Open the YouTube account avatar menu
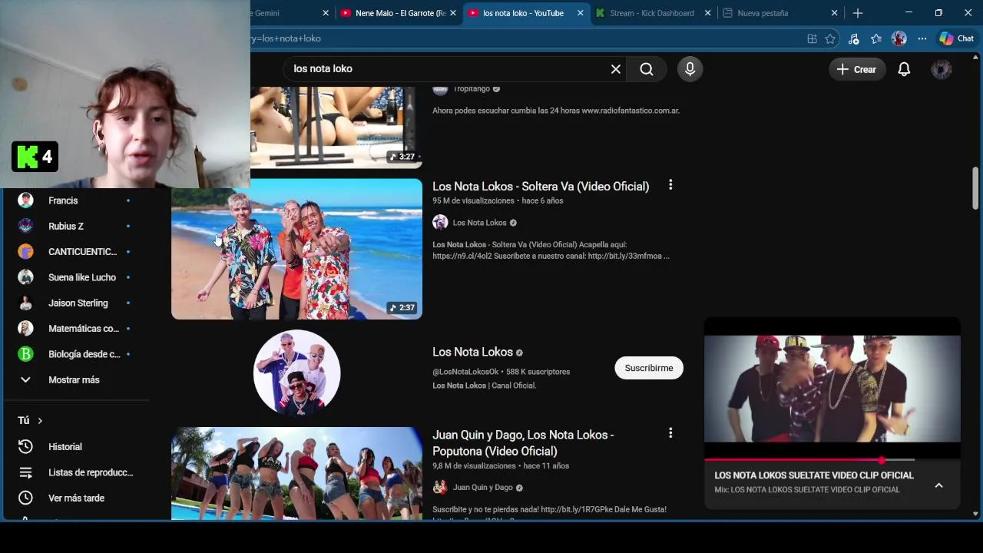The image size is (983, 553). click(942, 69)
